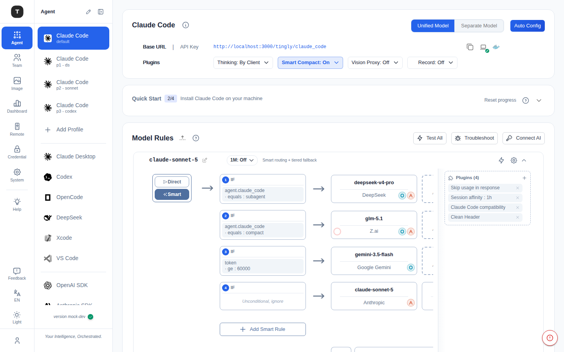Open the Quick Start help question icon
Image resolution: width=564 pixels, height=352 pixels.
pos(526,101)
